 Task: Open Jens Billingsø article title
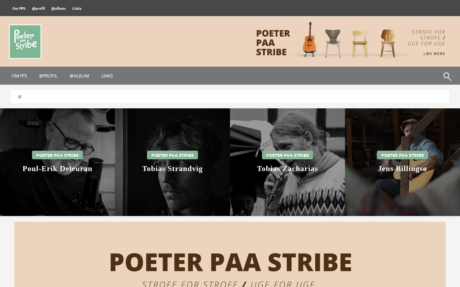402,169
